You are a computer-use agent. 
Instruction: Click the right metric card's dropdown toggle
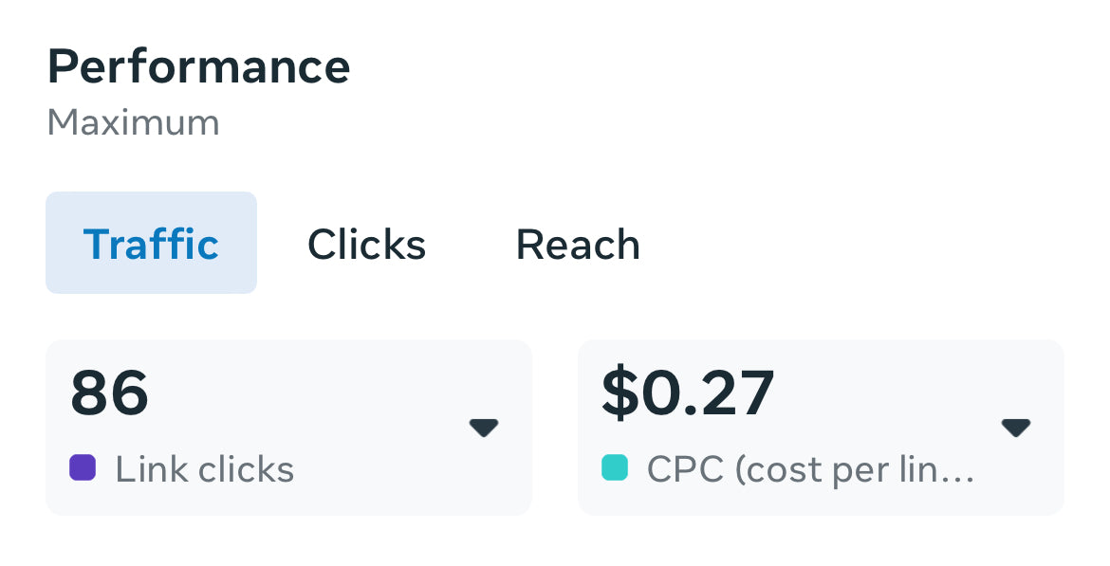pyautogui.click(x=1016, y=429)
